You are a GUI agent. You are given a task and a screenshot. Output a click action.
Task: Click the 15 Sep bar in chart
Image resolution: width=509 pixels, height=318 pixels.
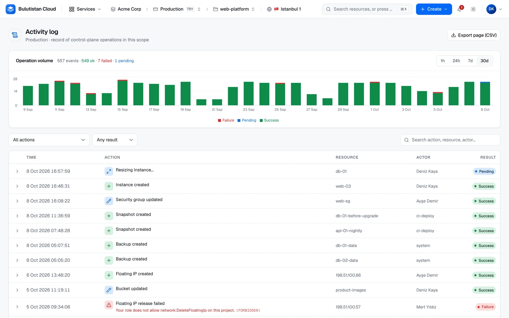(x=122, y=92)
